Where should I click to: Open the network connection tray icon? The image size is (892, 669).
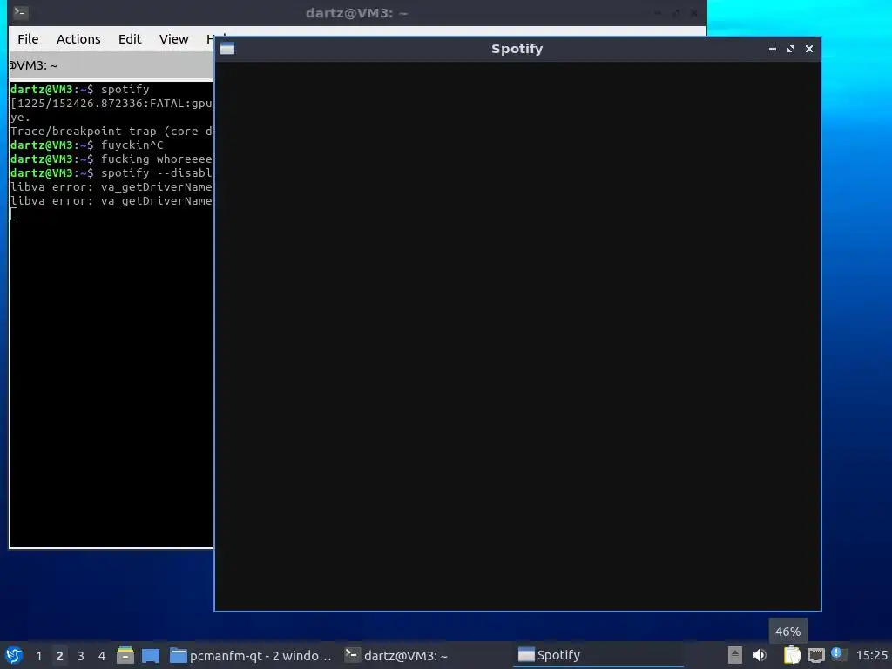pyautogui.click(x=815, y=655)
